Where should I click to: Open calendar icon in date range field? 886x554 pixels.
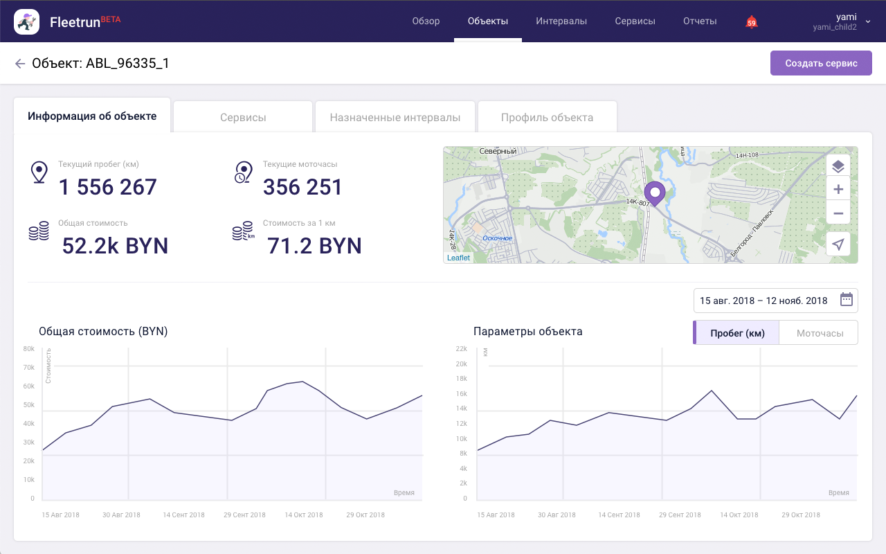(846, 300)
